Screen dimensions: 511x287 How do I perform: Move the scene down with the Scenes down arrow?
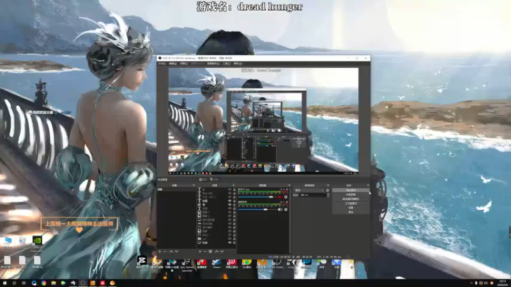point(176,251)
